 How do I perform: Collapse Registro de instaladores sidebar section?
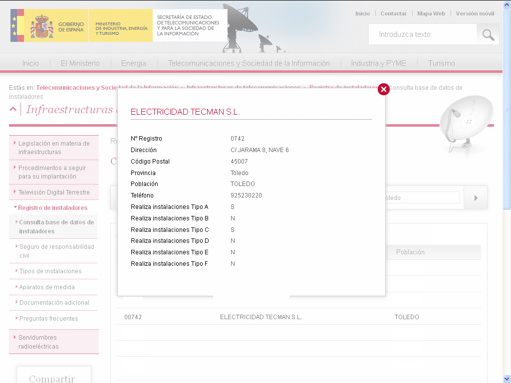click(52, 208)
